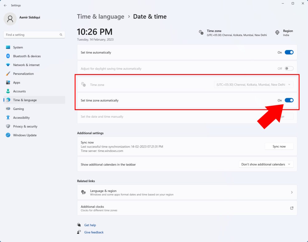Screen dimensions: 308x242
Task: Click the 10:26 PM clock text
Action: click(x=95, y=32)
